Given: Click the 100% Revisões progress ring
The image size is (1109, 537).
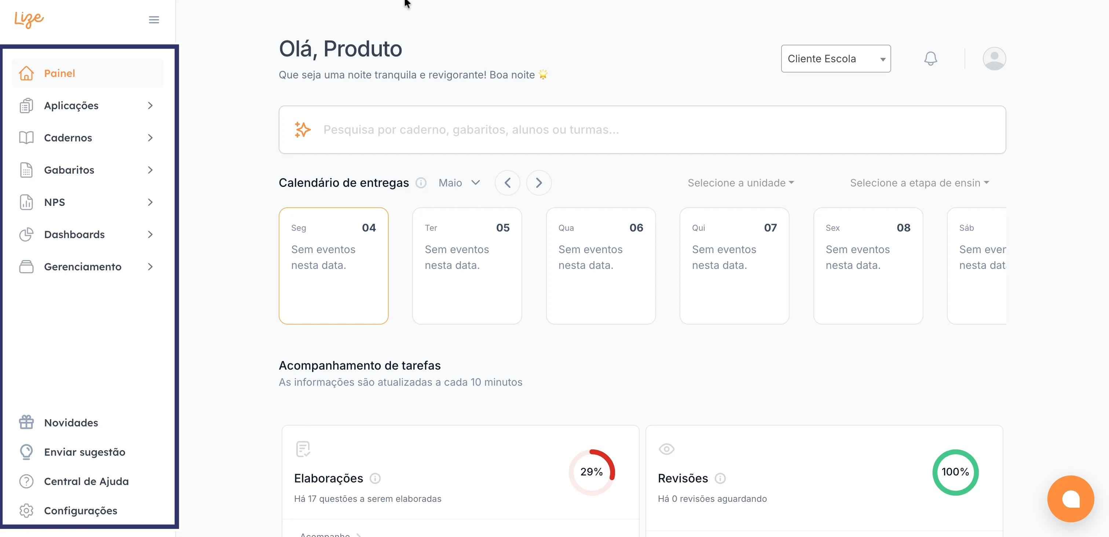Looking at the screenshot, I should (955, 472).
